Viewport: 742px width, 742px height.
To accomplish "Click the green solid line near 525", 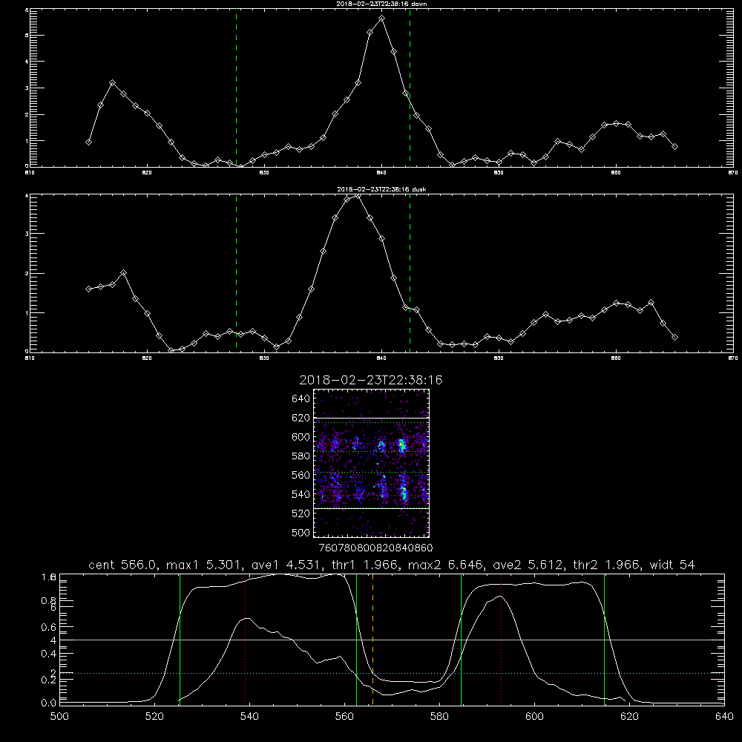I will (180, 640).
